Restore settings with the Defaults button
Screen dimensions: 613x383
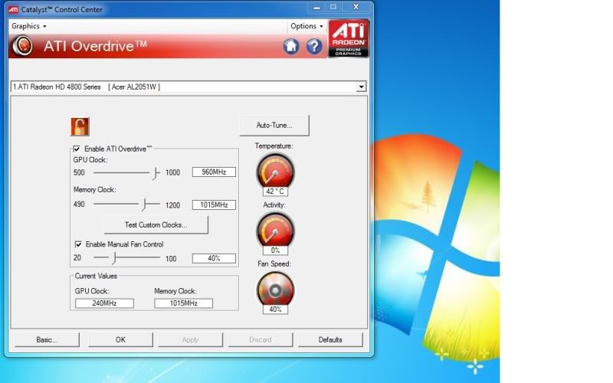(x=330, y=339)
